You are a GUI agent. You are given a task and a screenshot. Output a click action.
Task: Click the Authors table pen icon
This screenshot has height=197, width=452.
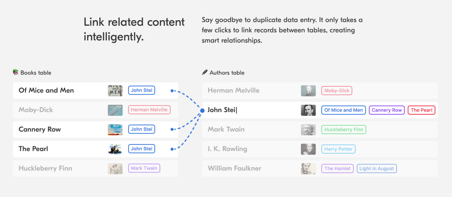click(x=204, y=72)
